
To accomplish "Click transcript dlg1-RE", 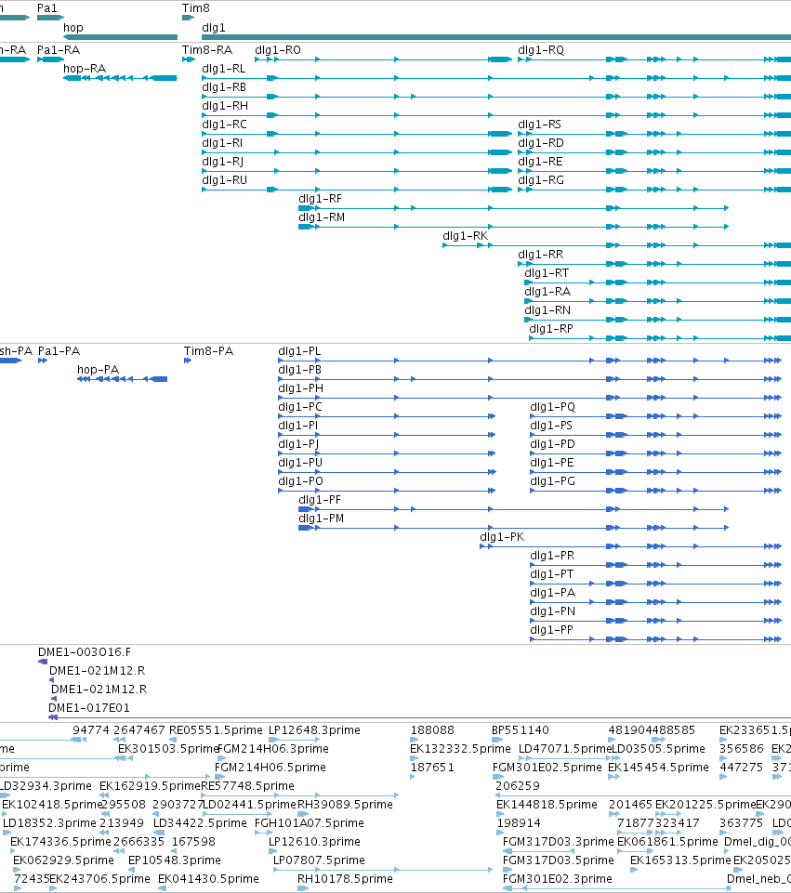I will tap(654, 171).
